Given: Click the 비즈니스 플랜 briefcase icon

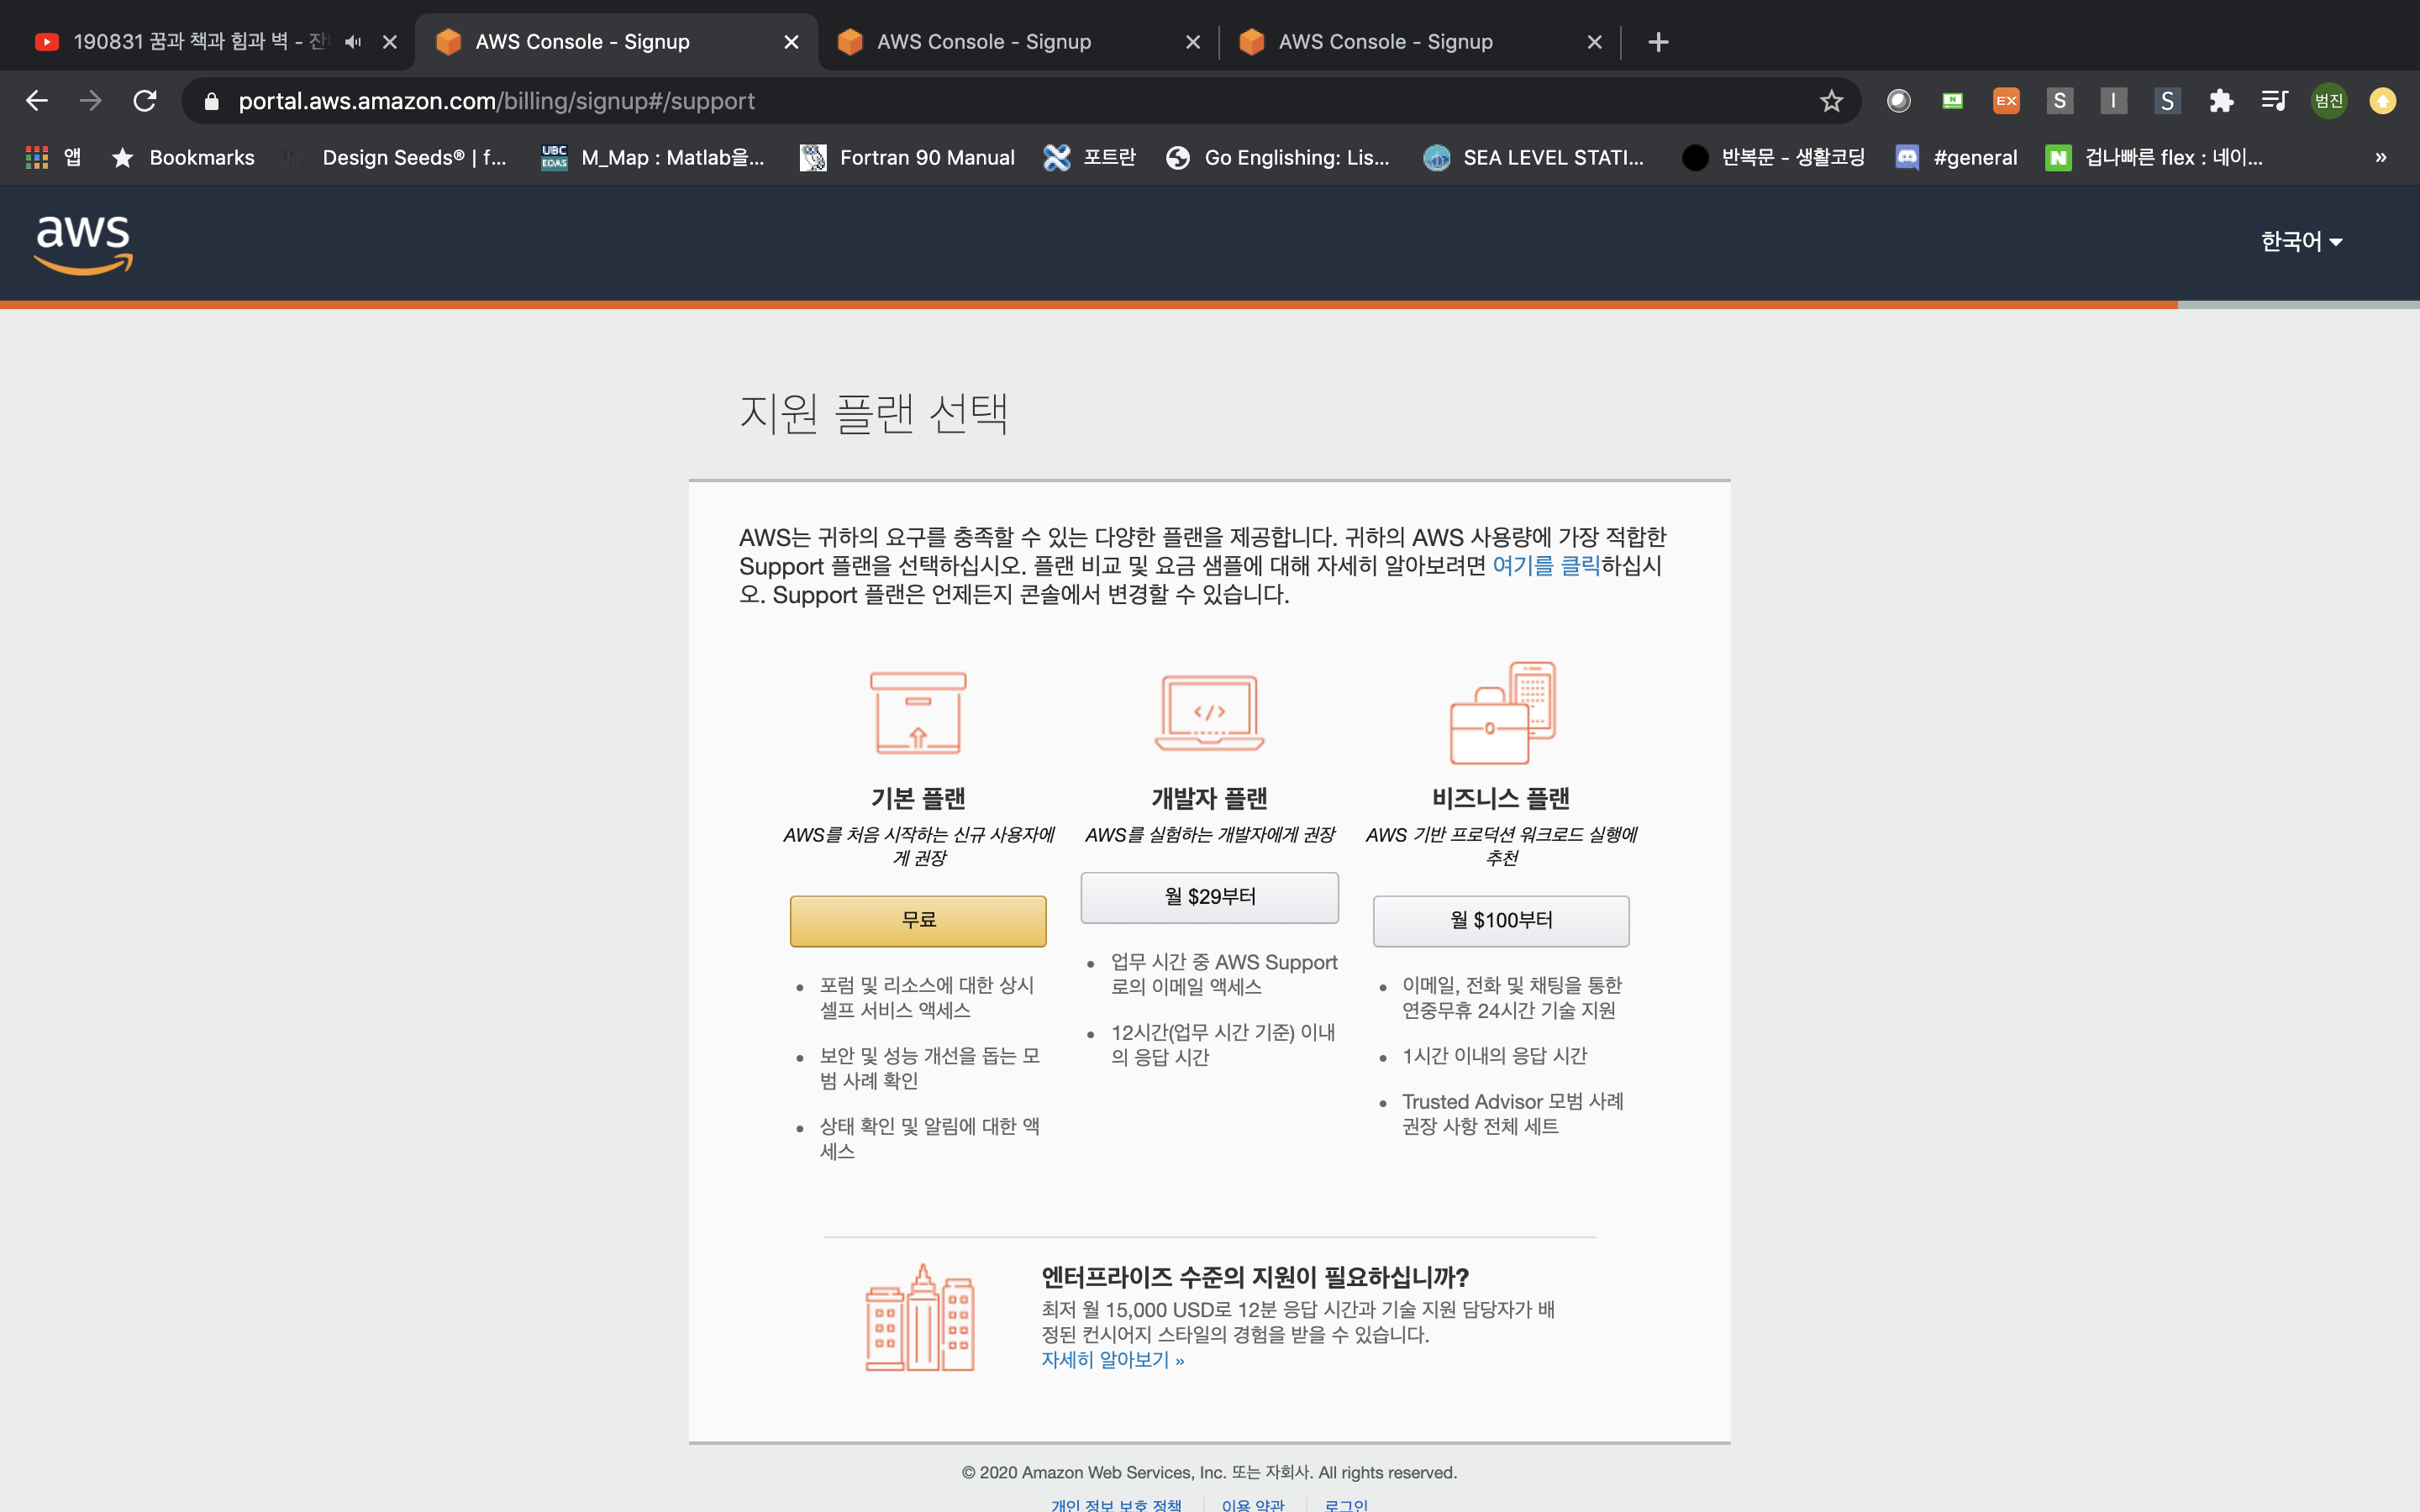Looking at the screenshot, I should coord(1503,712).
